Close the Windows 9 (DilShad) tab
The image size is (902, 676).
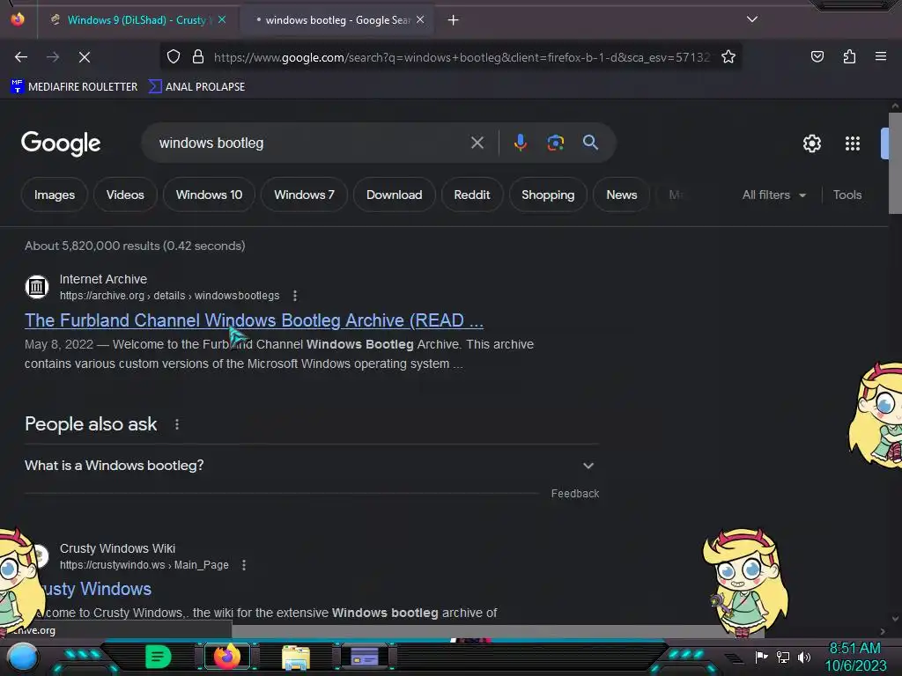[222, 20]
